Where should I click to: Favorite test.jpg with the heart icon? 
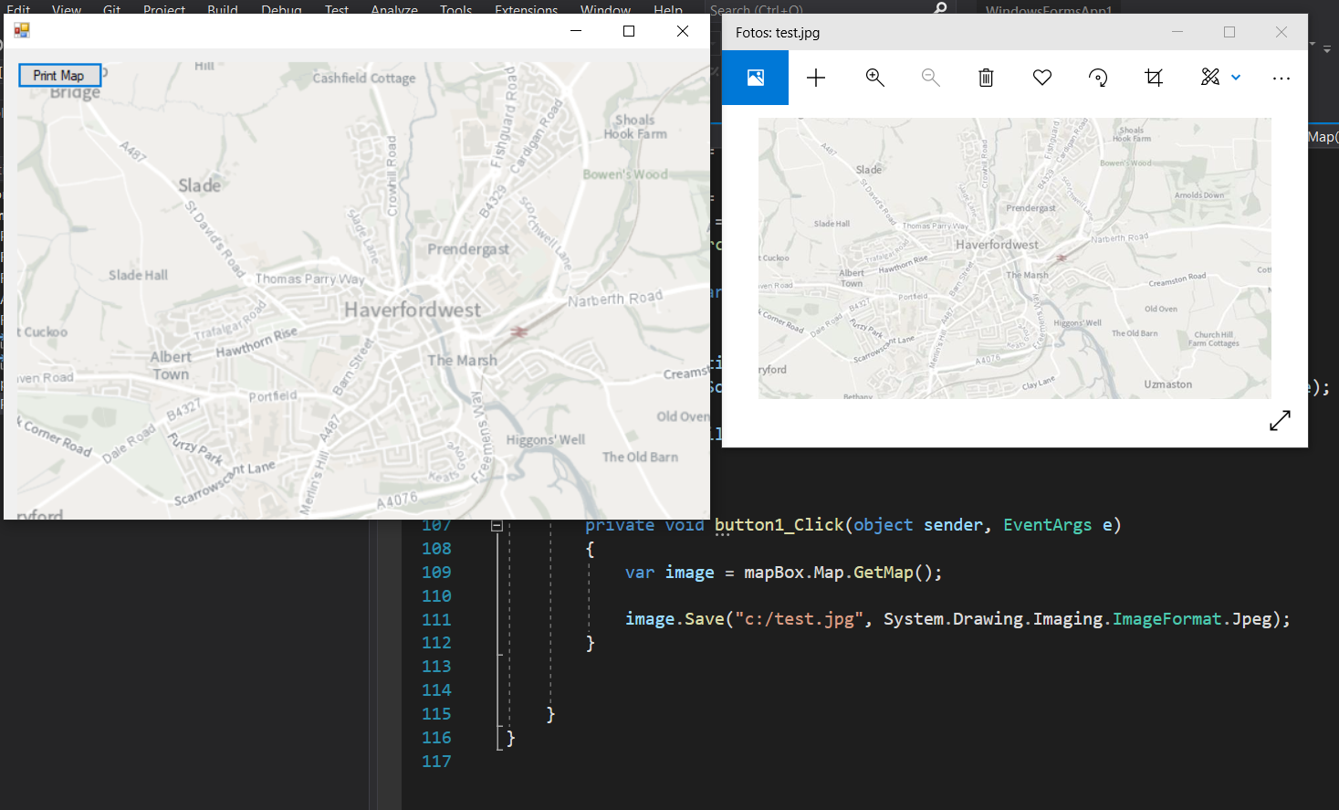[1041, 77]
